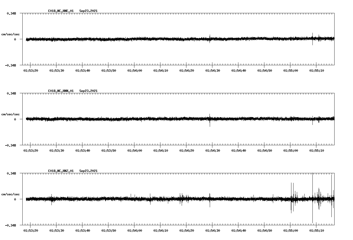
Task: Click the 01:53:20 time label under HNE chart
Action: 31,71
